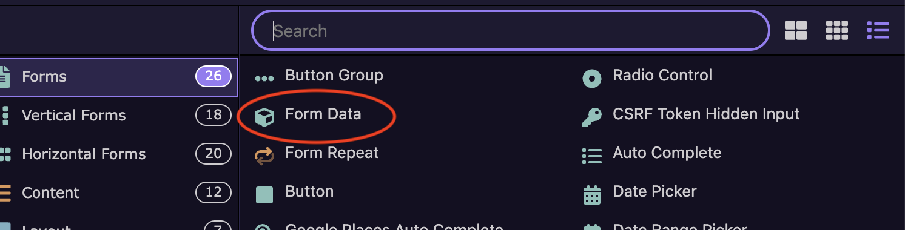This screenshot has width=905, height=230.
Task: Switch to large grid view icon
Action: coord(795,30)
